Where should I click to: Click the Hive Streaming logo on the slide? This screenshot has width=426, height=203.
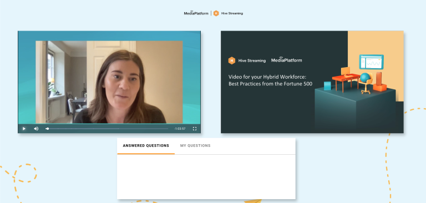point(247,60)
